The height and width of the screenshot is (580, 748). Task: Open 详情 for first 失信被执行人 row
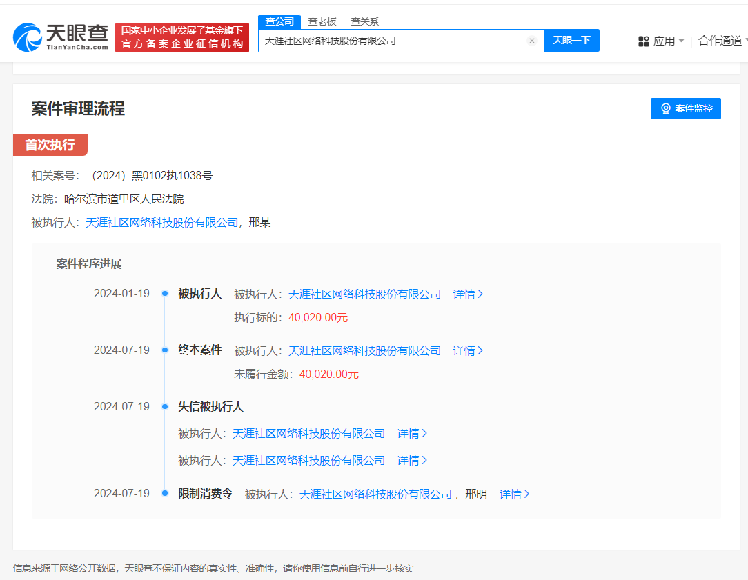412,433
